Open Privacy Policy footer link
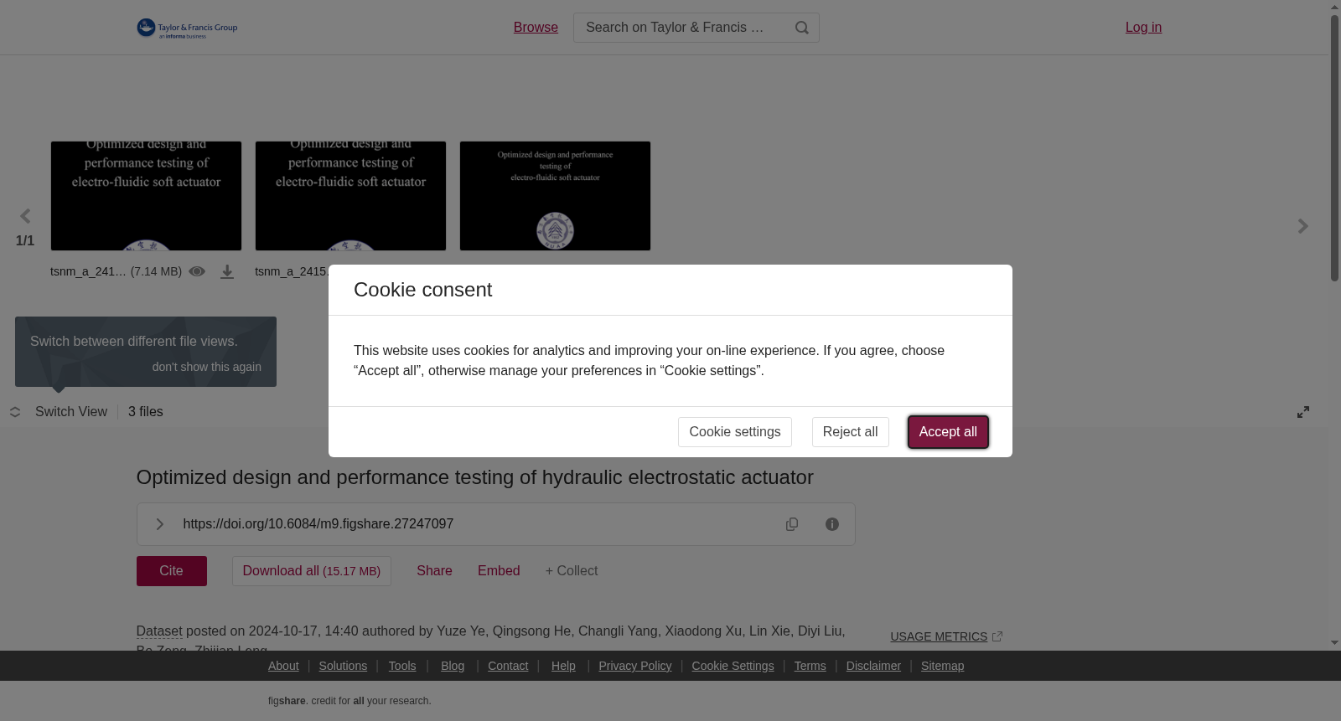This screenshot has height=721, width=1341. click(x=635, y=666)
